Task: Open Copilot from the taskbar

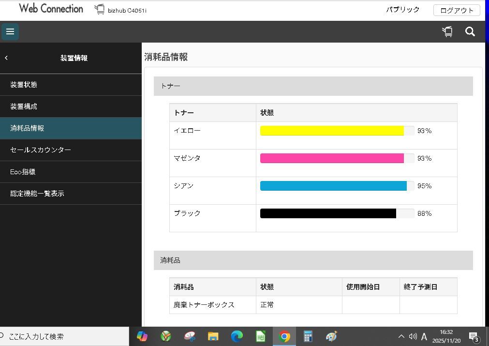Action: [142, 336]
